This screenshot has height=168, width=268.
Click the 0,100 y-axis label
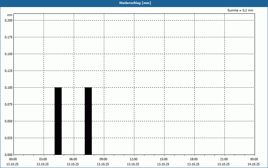click(x=9, y=87)
